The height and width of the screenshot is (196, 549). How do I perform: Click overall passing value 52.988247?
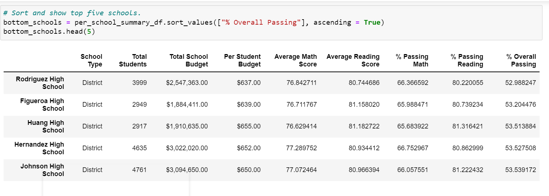pyautogui.click(x=521, y=83)
